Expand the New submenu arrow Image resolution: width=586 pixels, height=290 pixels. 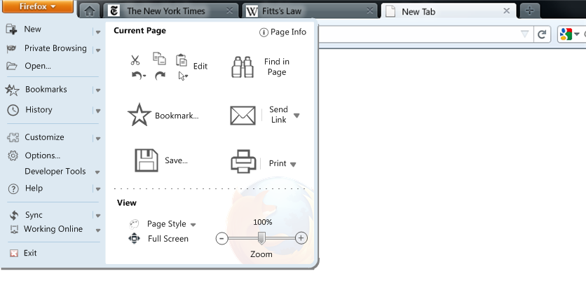pos(98,32)
